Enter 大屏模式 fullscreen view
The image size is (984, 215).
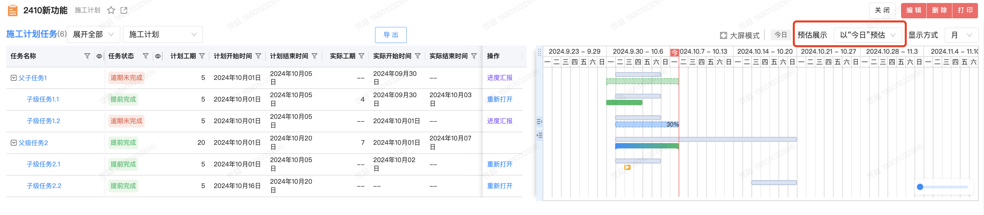(739, 36)
